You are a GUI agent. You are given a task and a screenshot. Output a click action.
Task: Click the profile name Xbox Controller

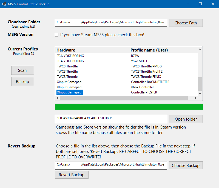click(142, 87)
